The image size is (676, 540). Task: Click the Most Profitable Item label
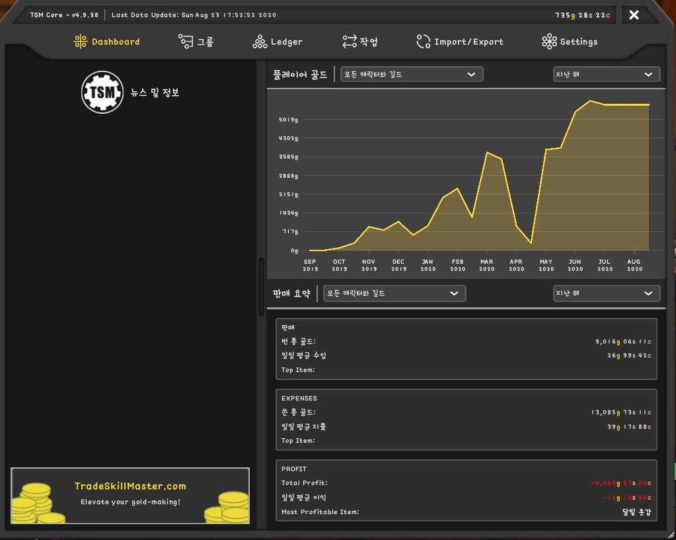pyautogui.click(x=320, y=512)
